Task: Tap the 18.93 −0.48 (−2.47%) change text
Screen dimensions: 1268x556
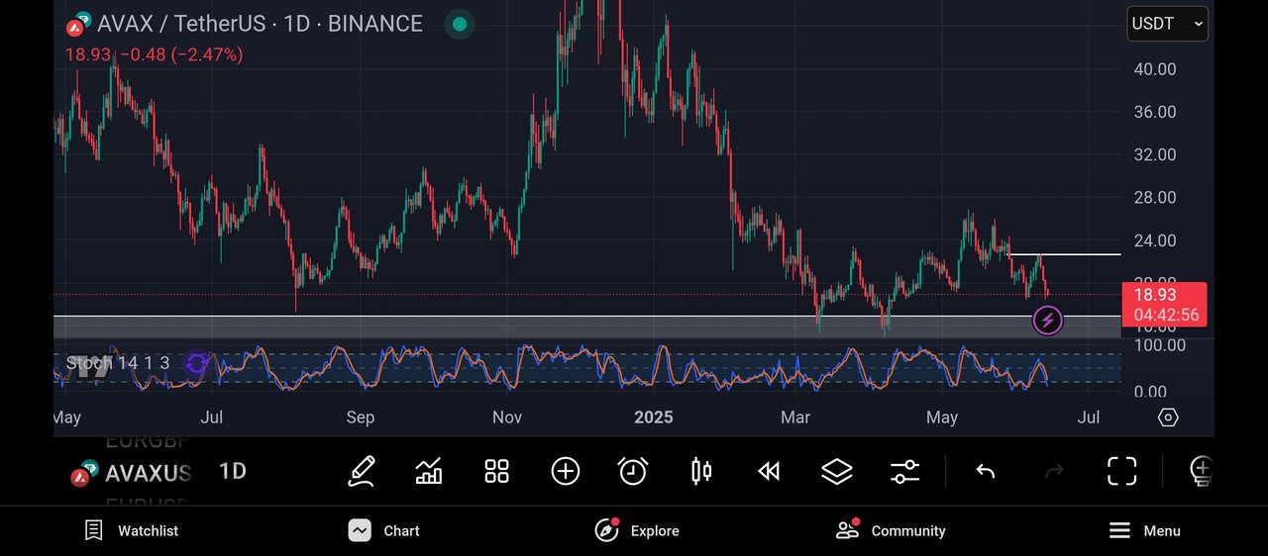Action: [x=154, y=55]
